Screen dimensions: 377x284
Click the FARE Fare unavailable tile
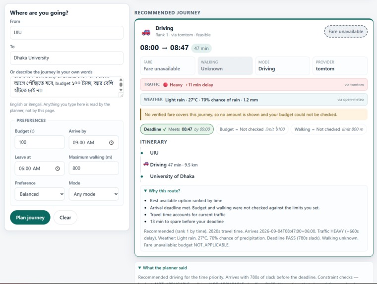pos(168,66)
